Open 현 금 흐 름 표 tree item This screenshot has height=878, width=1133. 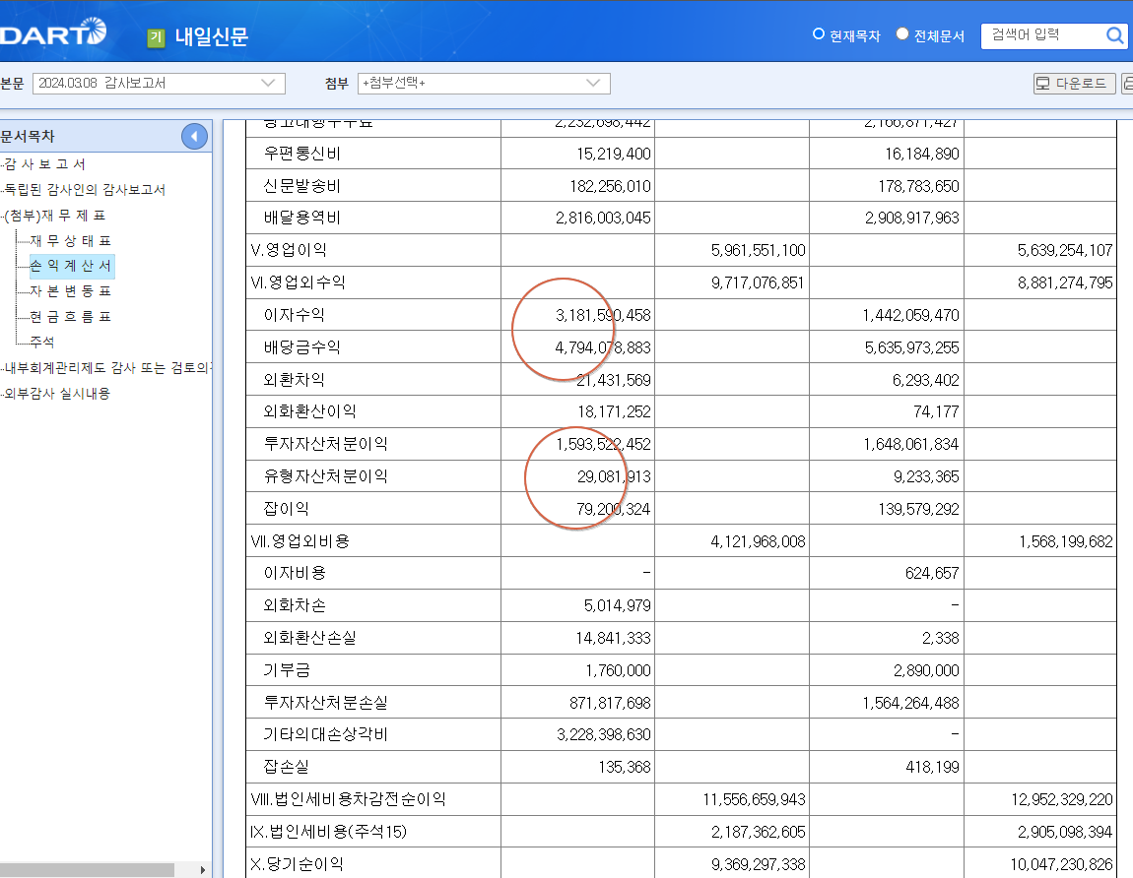[70, 316]
